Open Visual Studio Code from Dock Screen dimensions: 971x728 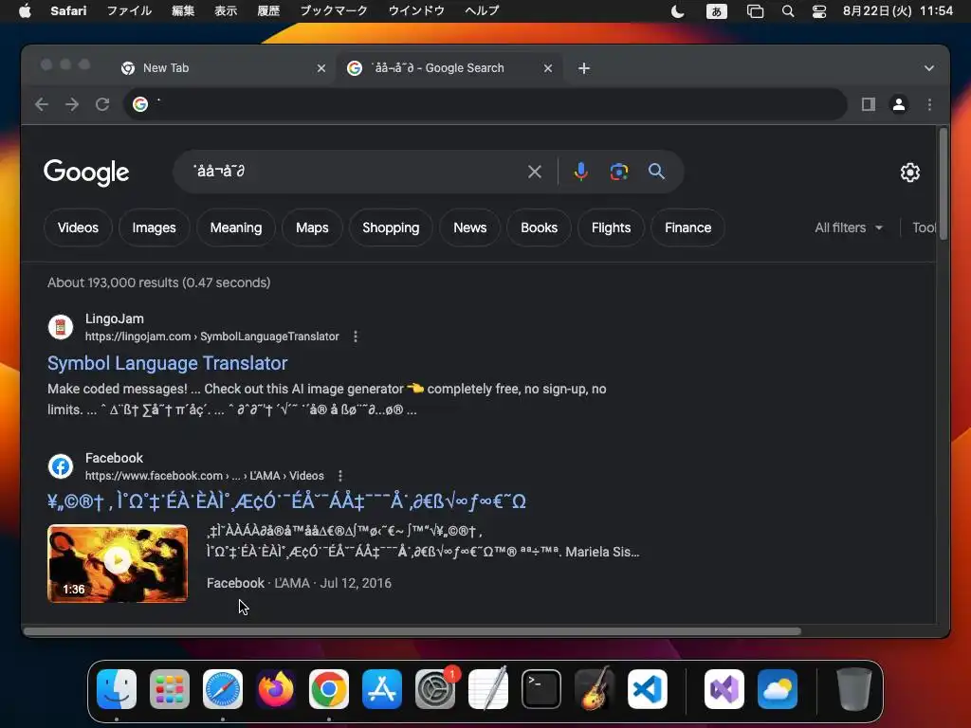pos(648,689)
